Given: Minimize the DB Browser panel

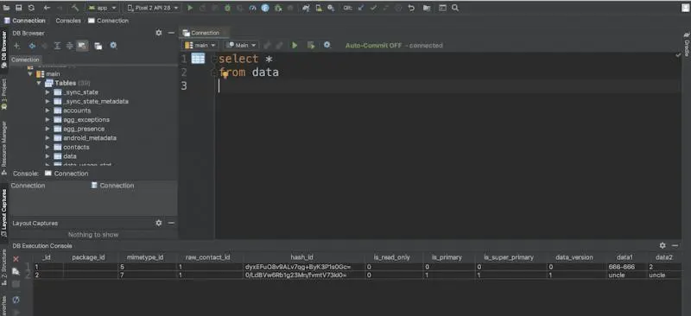Looking at the screenshot, I should (171, 33).
